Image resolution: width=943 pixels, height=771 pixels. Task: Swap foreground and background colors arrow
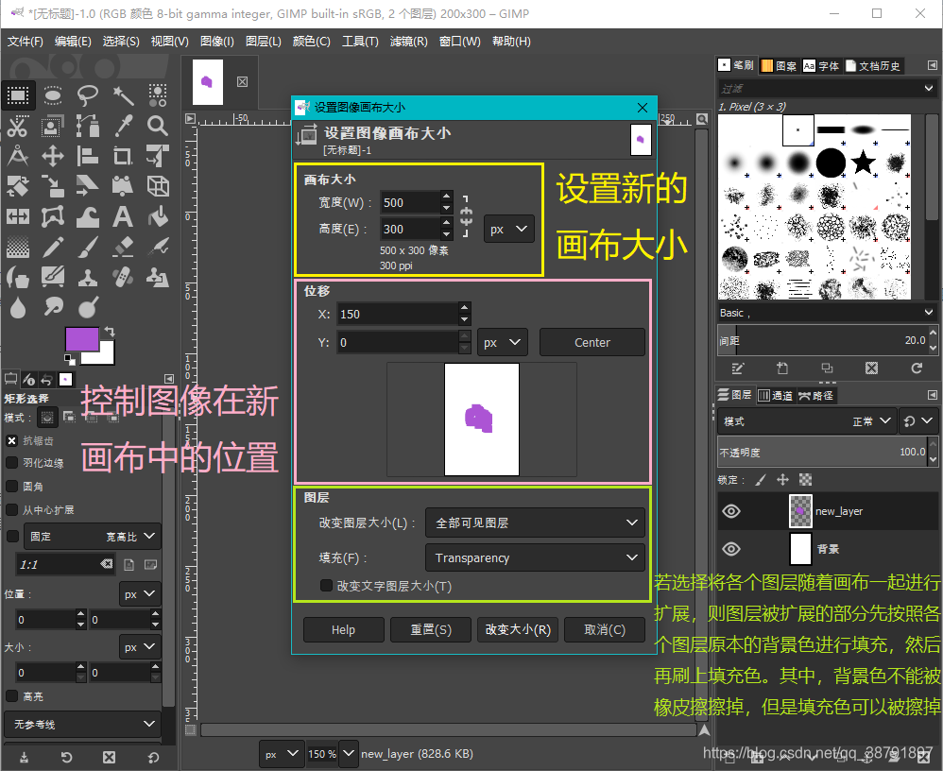pos(110,331)
